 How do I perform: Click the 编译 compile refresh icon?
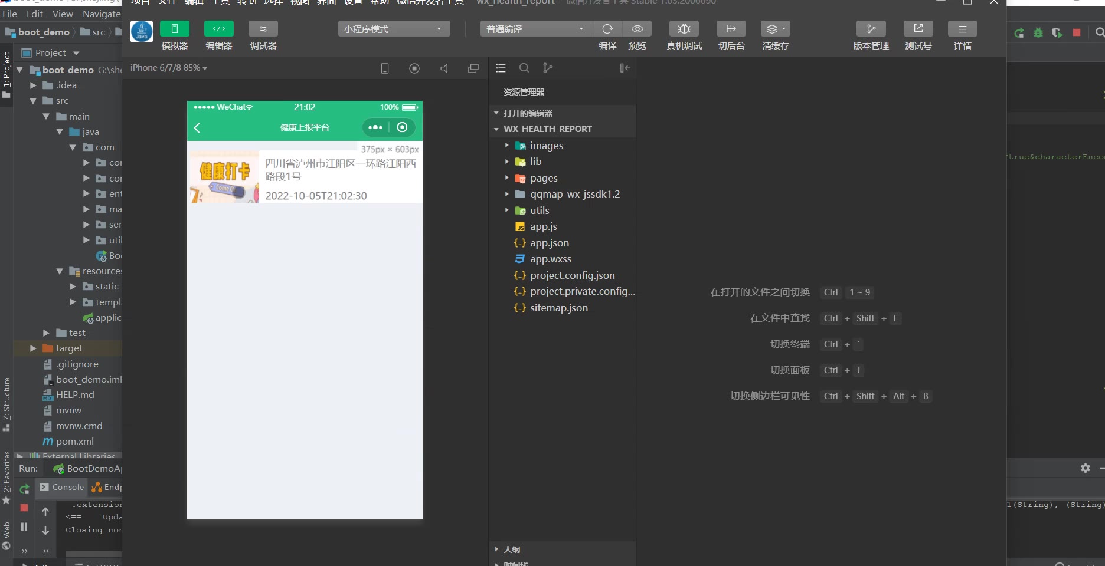pos(607,29)
